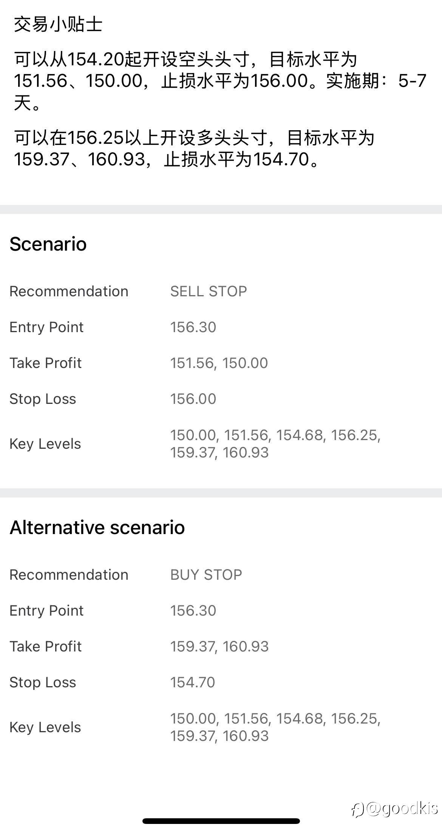This screenshot has height=833, width=442.
Task: Tap Key Levels label in the first Scenario
Action: tap(45, 444)
